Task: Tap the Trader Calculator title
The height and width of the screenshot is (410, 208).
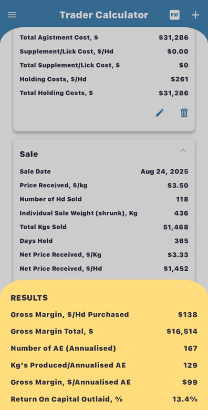Action: tap(104, 15)
